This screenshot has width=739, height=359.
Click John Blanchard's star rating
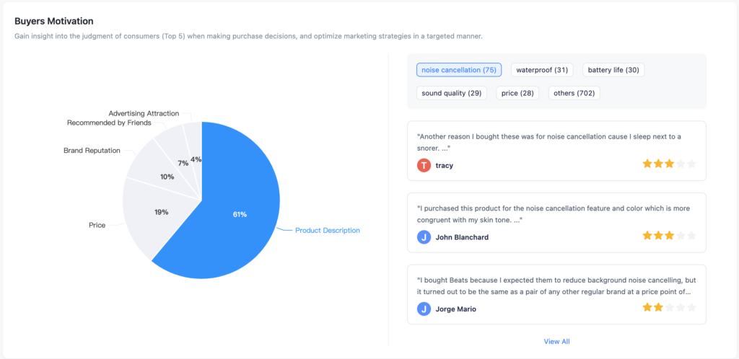(x=669, y=236)
